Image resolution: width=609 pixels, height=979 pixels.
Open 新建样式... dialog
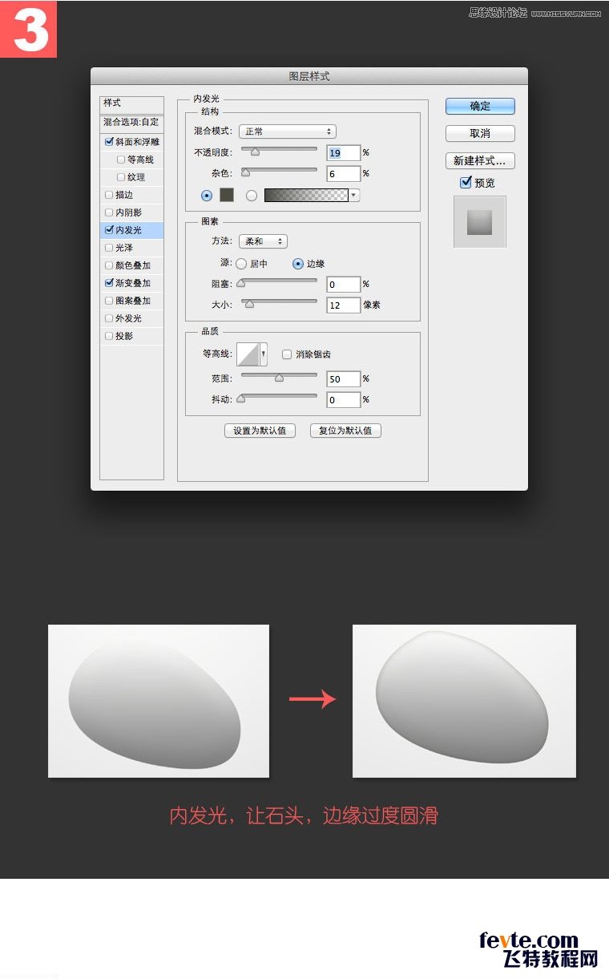pyautogui.click(x=480, y=160)
